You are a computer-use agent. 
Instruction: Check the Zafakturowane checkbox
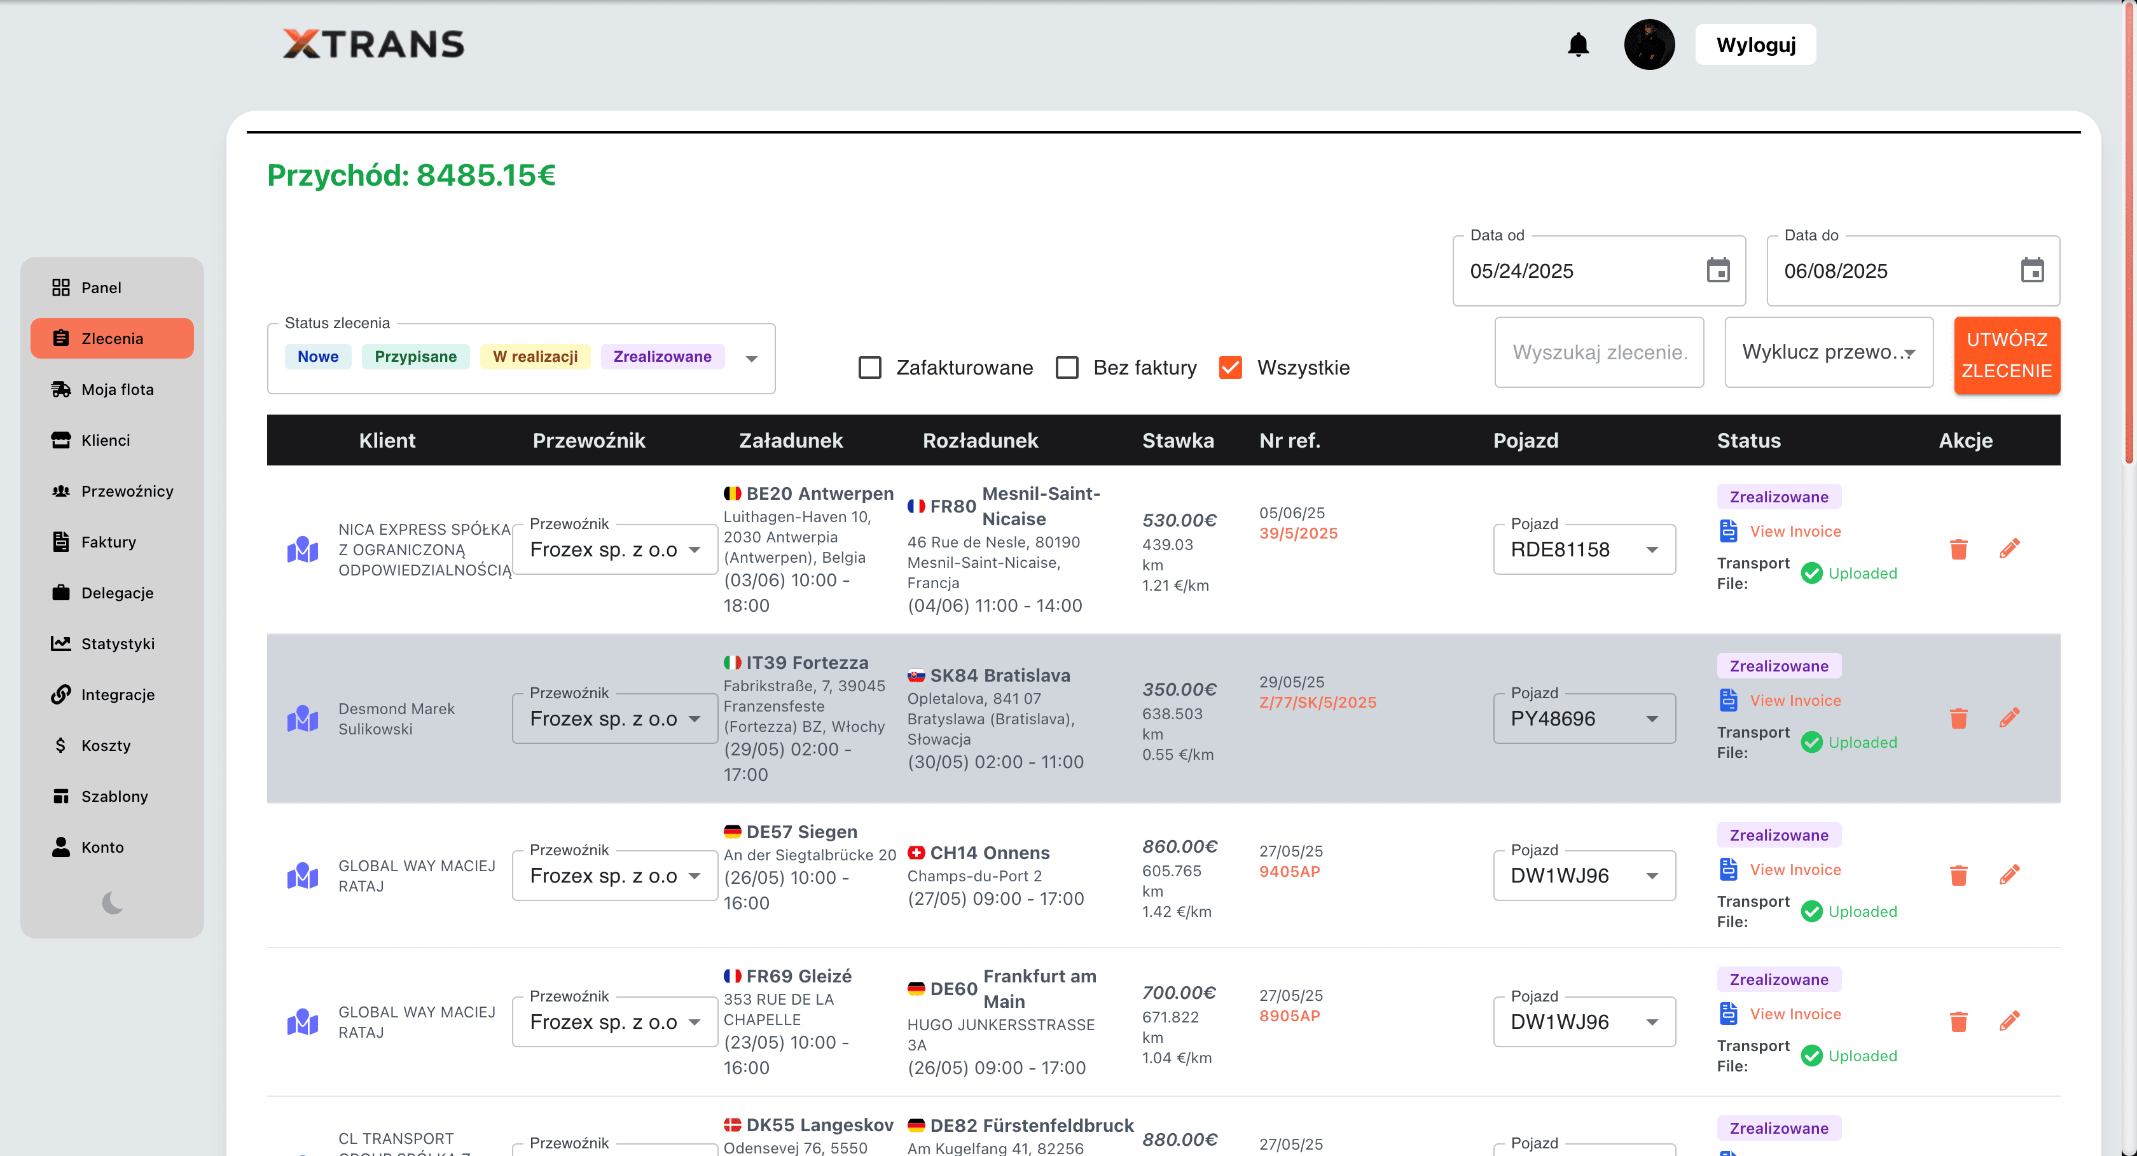[869, 368]
